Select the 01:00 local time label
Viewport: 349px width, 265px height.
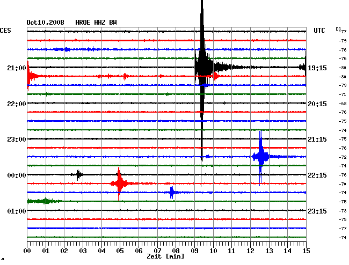point(17,211)
